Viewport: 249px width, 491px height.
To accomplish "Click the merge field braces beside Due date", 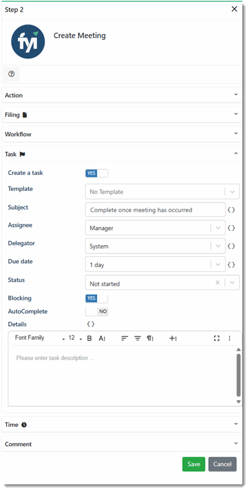I will tap(231, 265).
